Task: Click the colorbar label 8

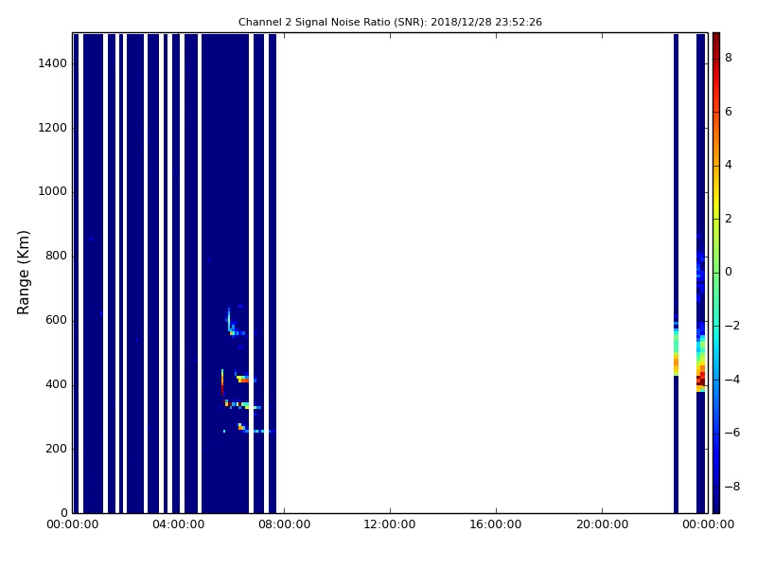Action: click(x=729, y=58)
